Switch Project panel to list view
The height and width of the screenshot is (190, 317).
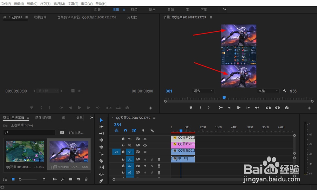tap(5, 179)
